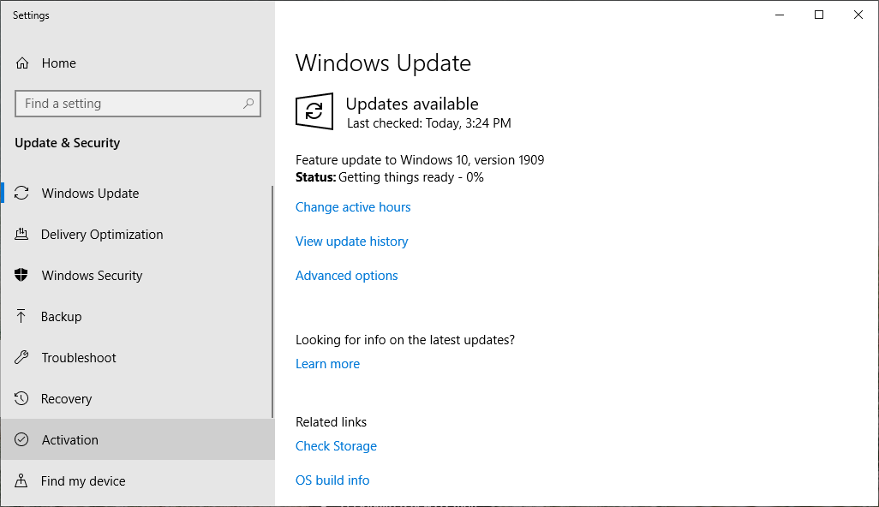Open Check Storage link

[336, 446]
